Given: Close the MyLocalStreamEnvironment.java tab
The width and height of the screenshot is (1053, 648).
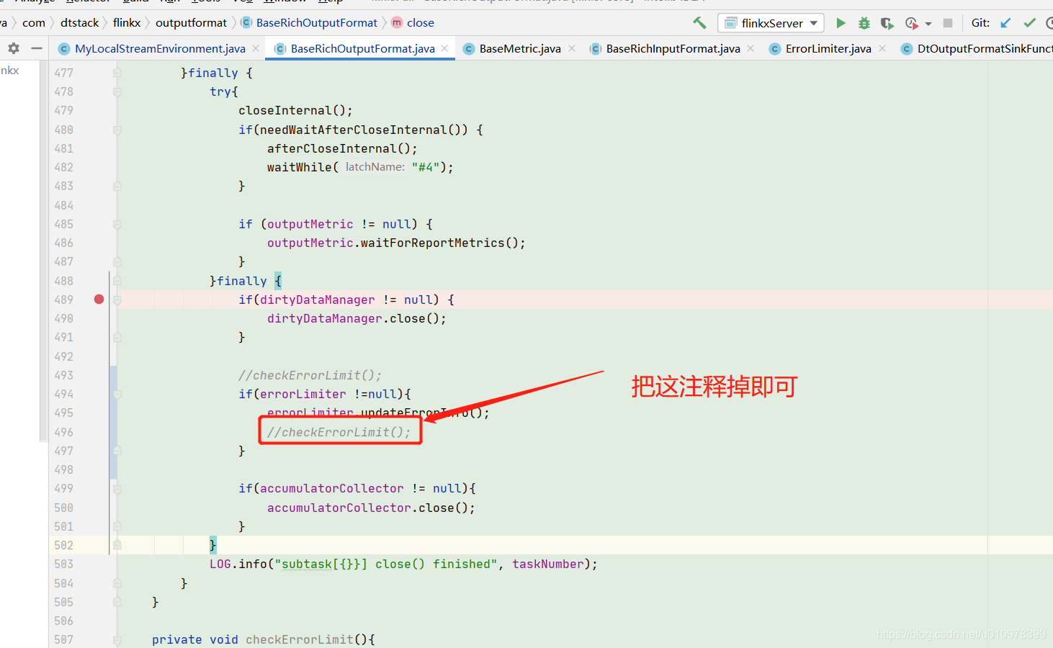Looking at the screenshot, I should [x=255, y=49].
